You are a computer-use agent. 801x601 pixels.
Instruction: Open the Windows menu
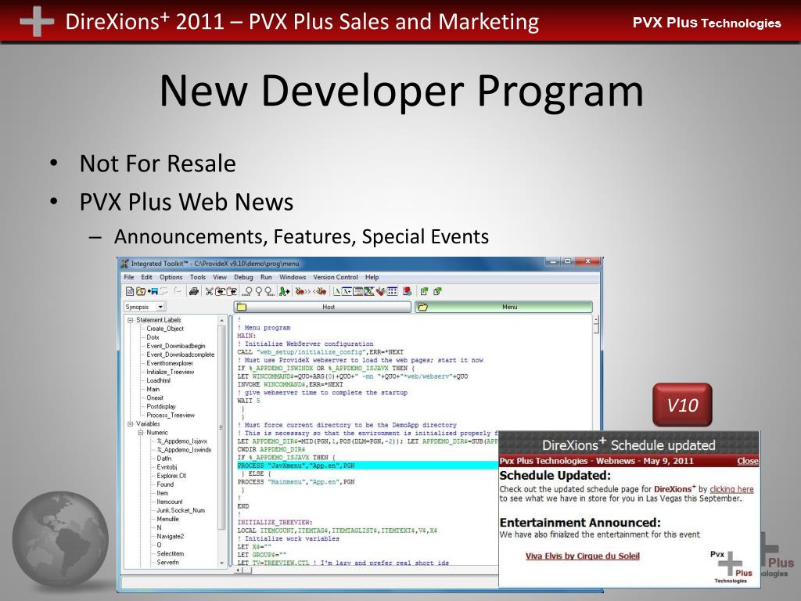click(x=293, y=277)
